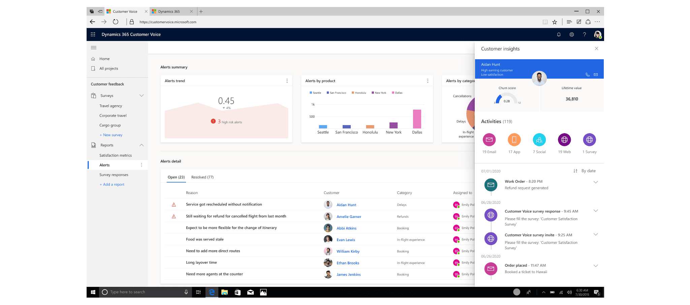The height and width of the screenshot is (305, 690).
Task: Open the help question mark icon
Action: [x=585, y=34]
